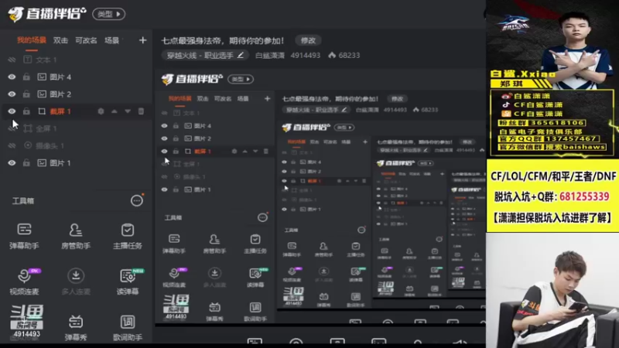Toggle the lock on 图片 1

[26, 162]
